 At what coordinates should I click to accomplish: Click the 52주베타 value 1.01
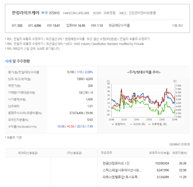click(90, 106)
